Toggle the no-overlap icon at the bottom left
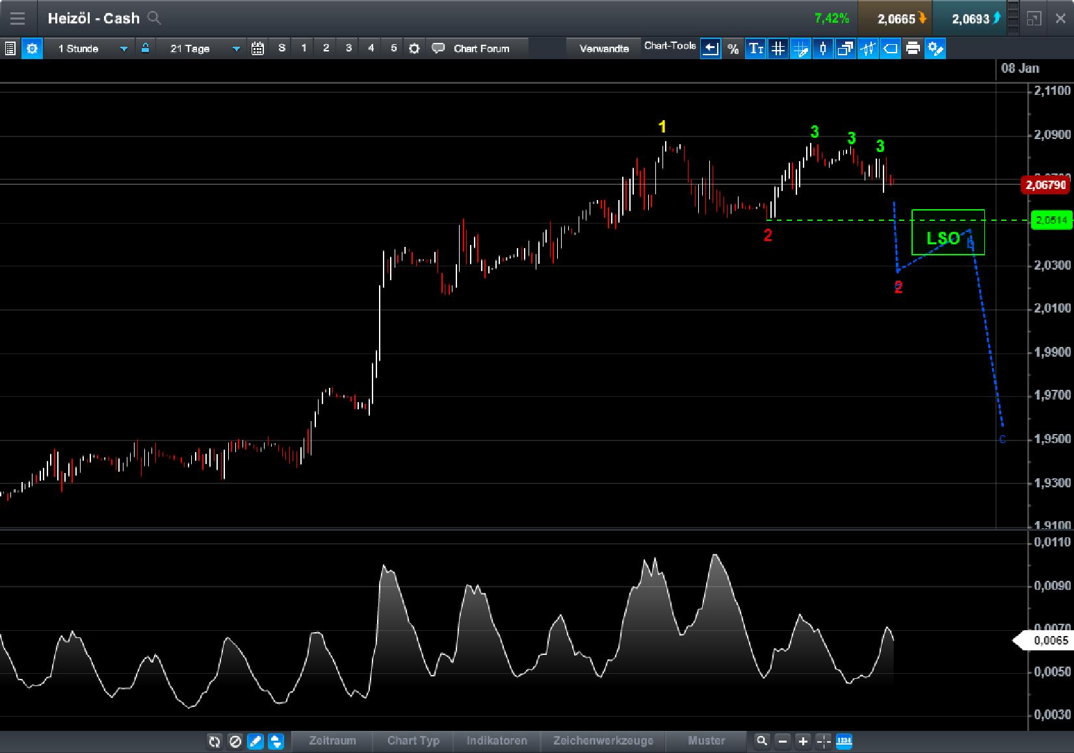The width and height of the screenshot is (1074, 753). click(235, 741)
